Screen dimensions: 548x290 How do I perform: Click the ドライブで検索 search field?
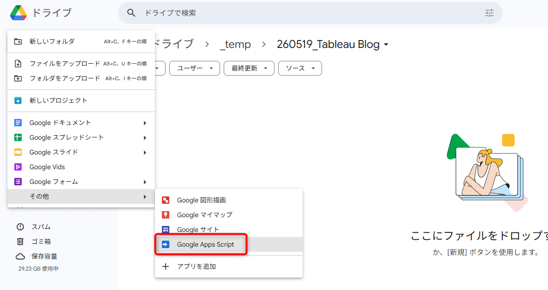(310, 13)
